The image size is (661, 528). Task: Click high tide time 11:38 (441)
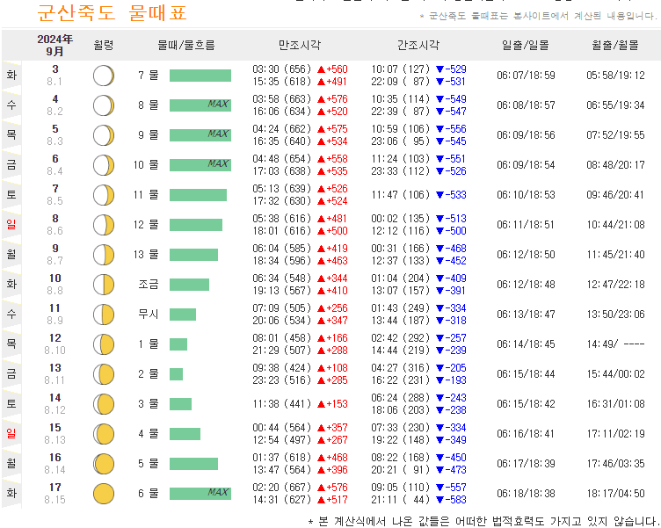[x=281, y=404]
